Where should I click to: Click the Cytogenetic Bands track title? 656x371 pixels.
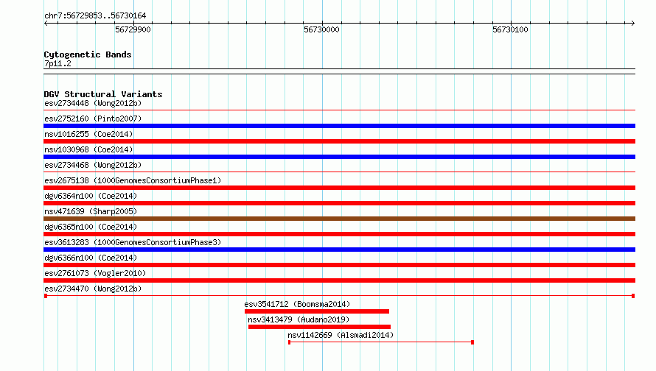(88, 54)
